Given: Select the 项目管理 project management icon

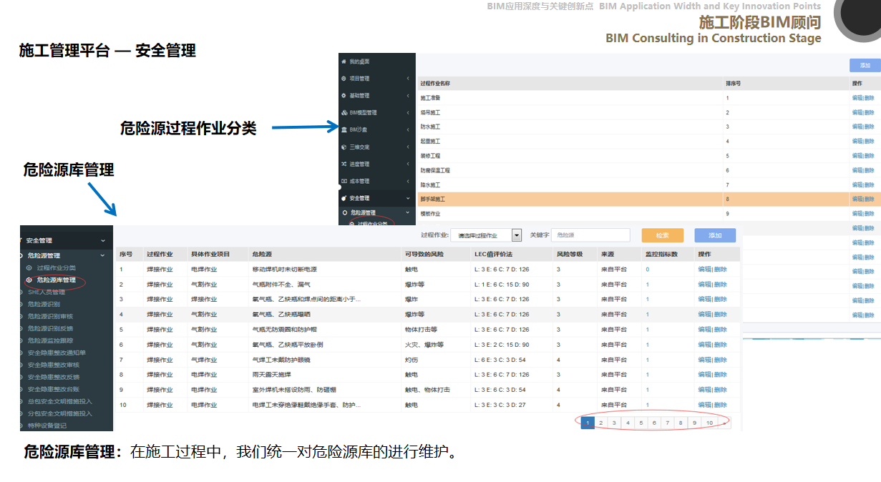Looking at the screenshot, I should point(345,79).
